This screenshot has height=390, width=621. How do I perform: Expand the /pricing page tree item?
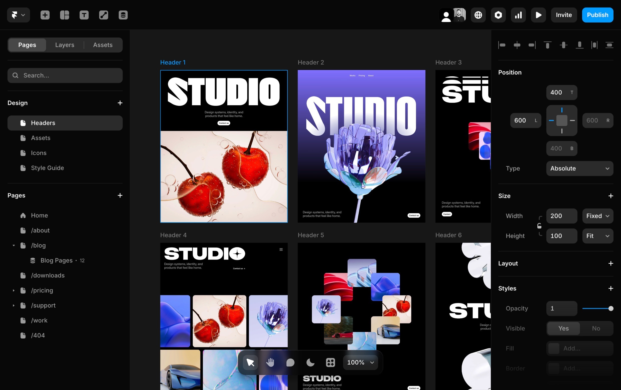[x=14, y=290]
